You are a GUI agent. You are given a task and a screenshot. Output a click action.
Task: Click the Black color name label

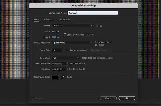(x=69, y=77)
